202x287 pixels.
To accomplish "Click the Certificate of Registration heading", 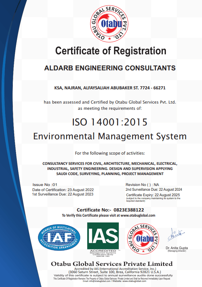I will tap(111, 51).
